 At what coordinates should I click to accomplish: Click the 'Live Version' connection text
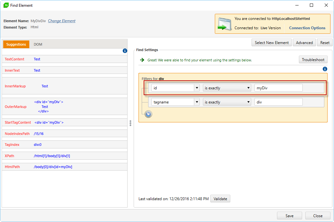click(x=271, y=28)
